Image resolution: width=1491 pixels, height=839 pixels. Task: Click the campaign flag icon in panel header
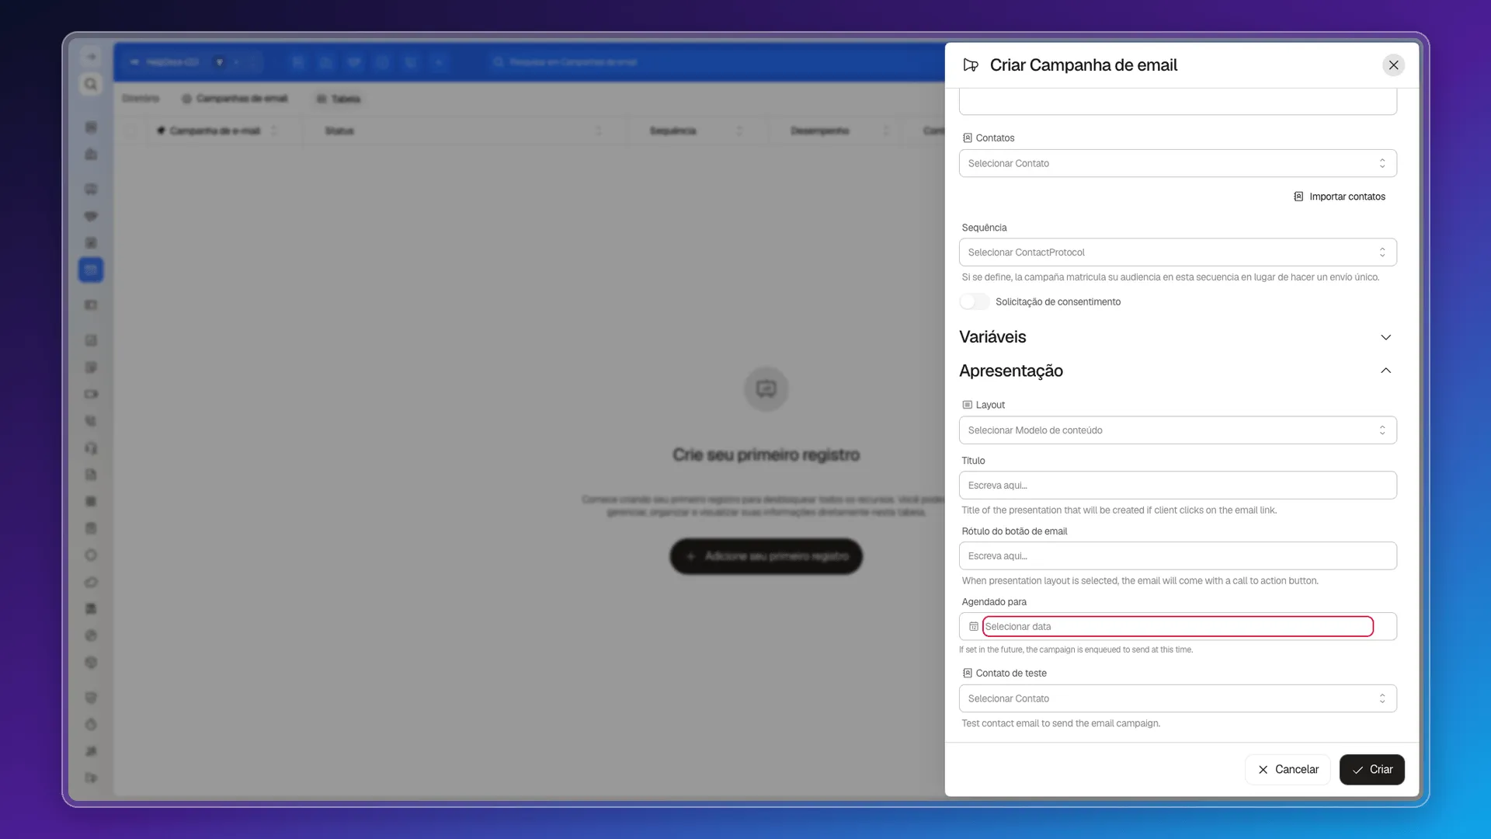pos(970,65)
